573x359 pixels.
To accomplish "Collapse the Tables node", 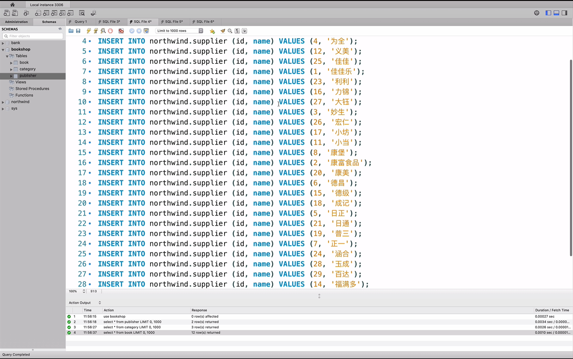I will (x=7, y=56).
